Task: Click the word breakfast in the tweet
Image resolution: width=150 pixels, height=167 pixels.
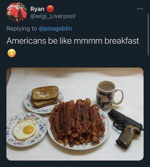Action: point(122,41)
